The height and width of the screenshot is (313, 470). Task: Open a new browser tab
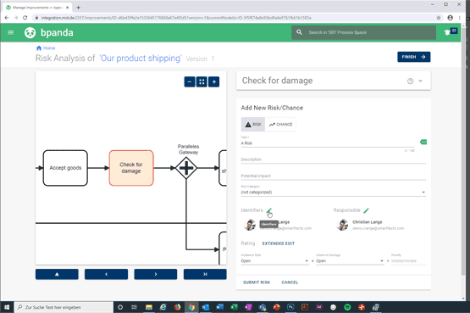(78, 7)
